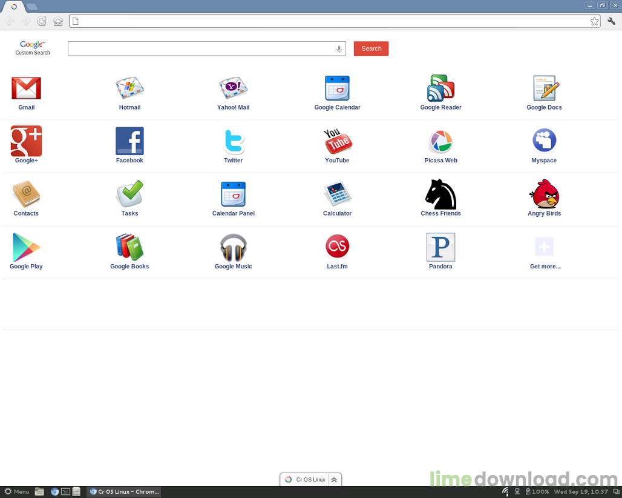622x498 pixels.
Task: Open the terminal taskbar icon
Action: point(65,492)
